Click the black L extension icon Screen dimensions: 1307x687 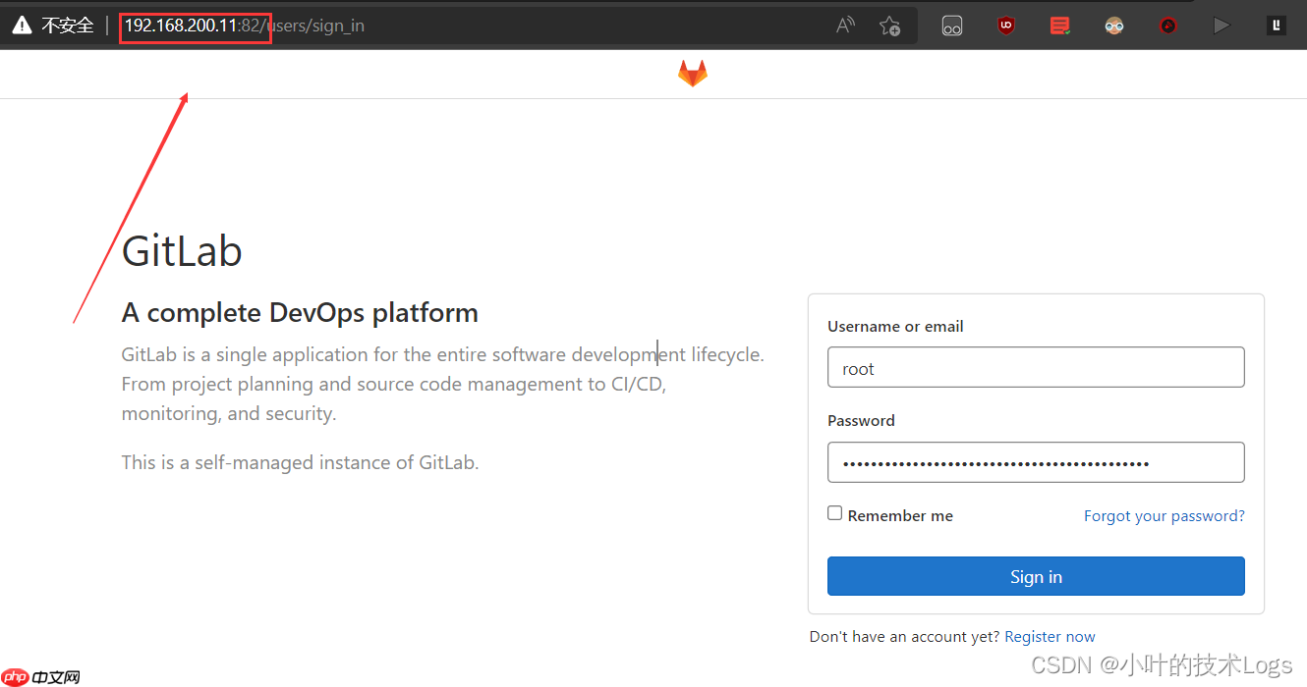point(1276,25)
